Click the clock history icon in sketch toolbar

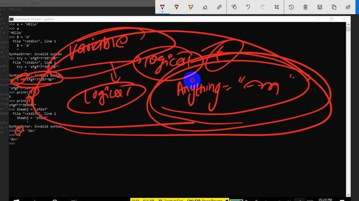pos(291,7)
